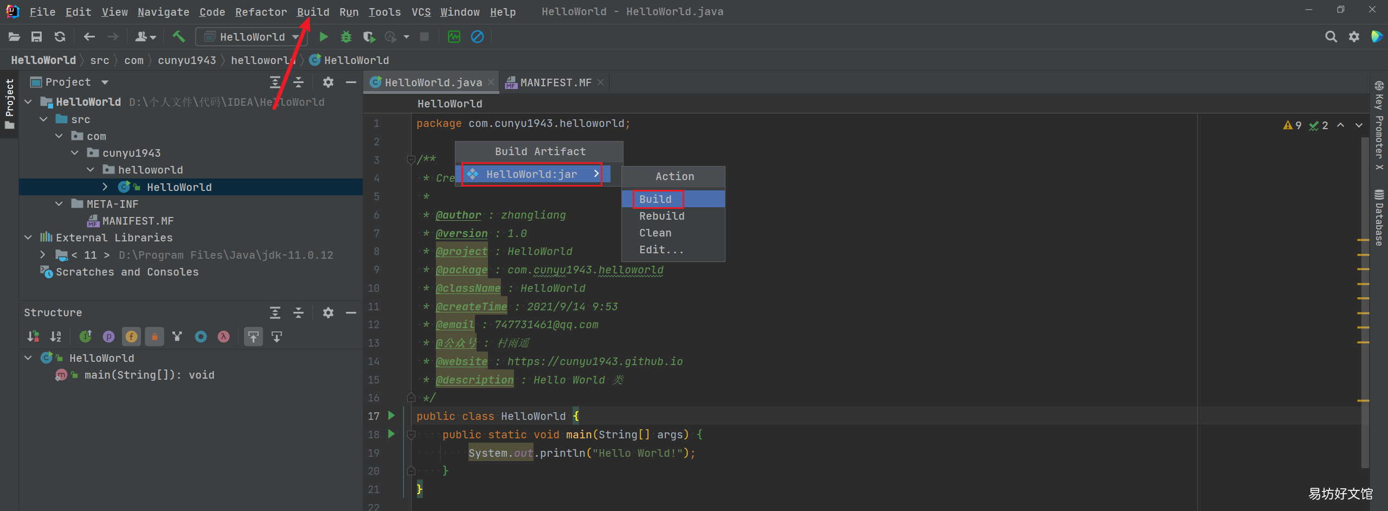Open the HelloWorld run configuration dropdown
Screen dimensions: 1388x511
(x=251, y=37)
